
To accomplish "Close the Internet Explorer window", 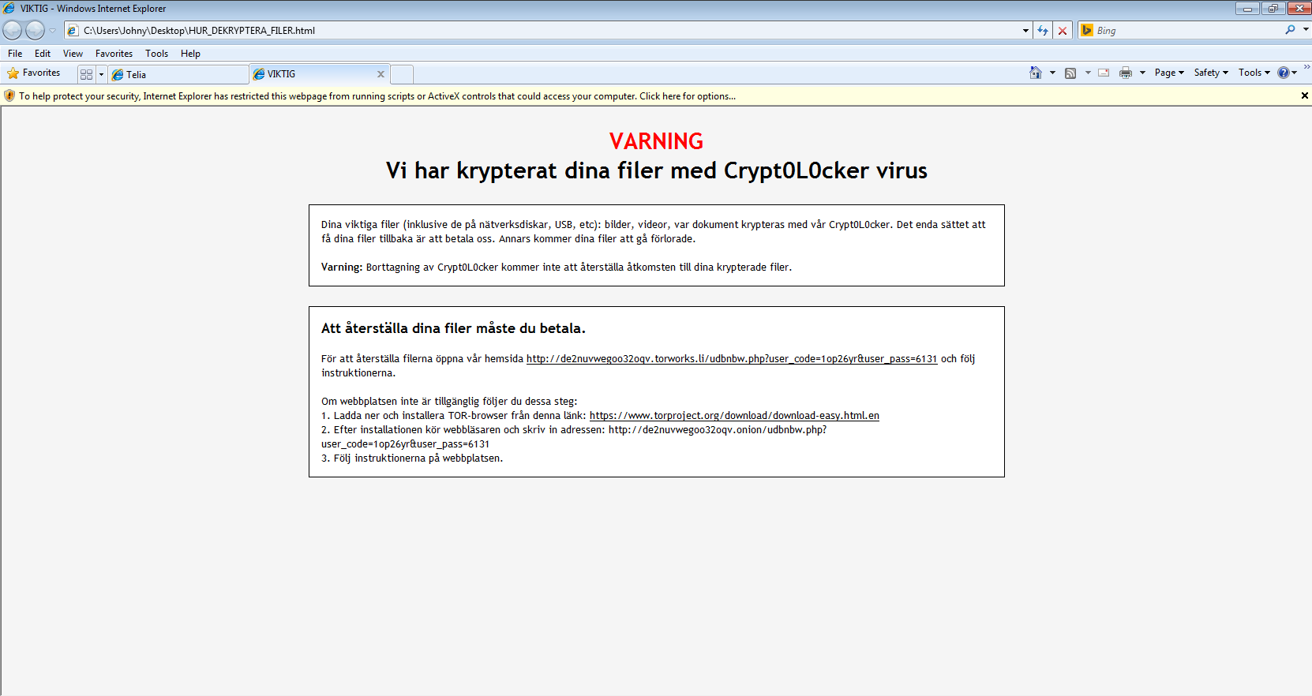I will (1299, 9).
